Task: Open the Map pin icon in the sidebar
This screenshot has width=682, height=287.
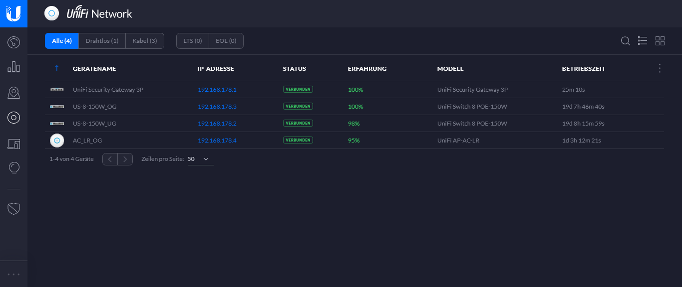Action: [x=13, y=93]
